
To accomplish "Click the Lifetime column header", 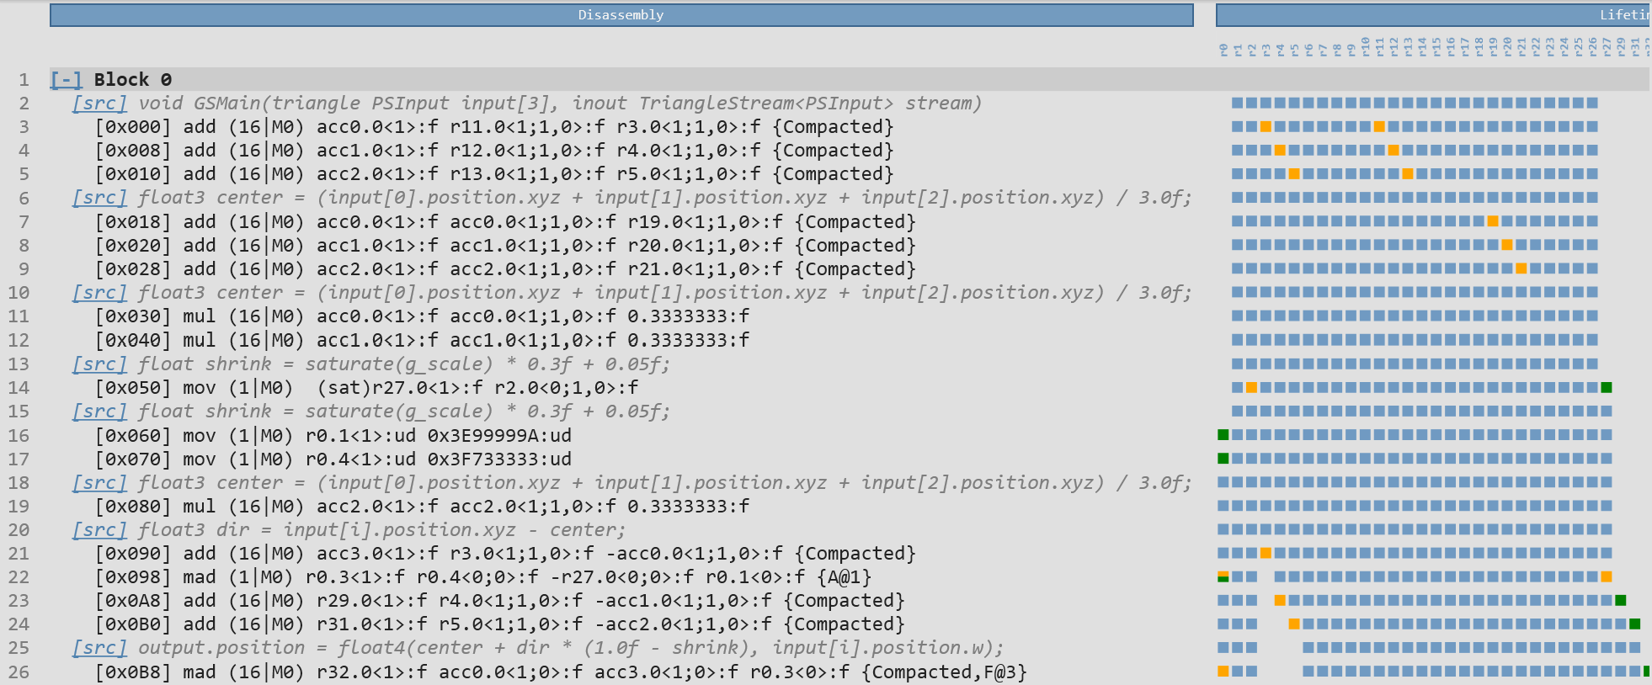I will (x=1434, y=15).
